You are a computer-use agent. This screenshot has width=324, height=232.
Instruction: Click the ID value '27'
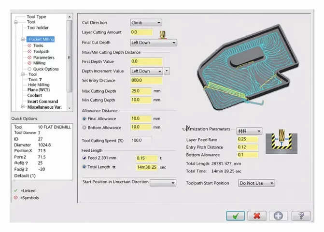(40, 139)
